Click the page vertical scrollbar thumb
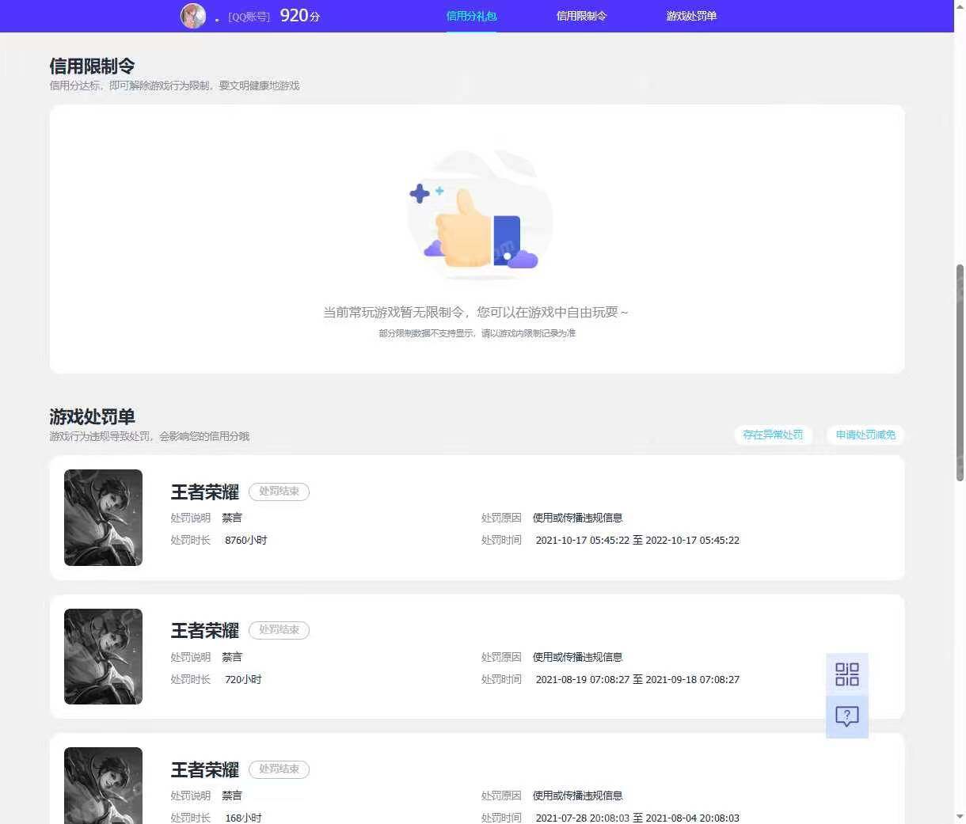 [960, 372]
